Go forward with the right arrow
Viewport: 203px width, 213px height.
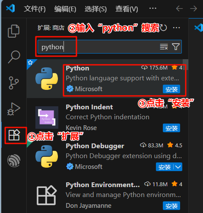coord(193,9)
